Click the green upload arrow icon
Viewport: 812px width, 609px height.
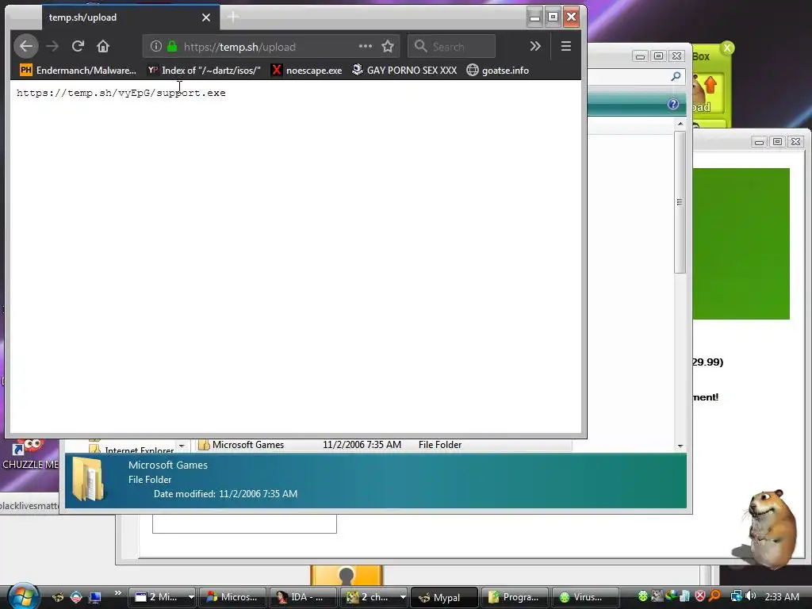pyautogui.click(x=710, y=85)
